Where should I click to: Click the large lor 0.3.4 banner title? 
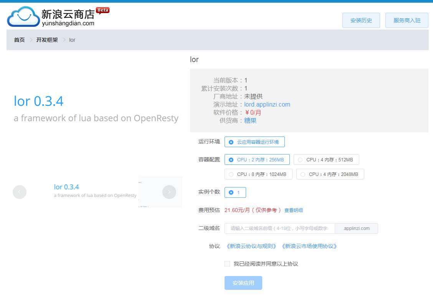39,101
